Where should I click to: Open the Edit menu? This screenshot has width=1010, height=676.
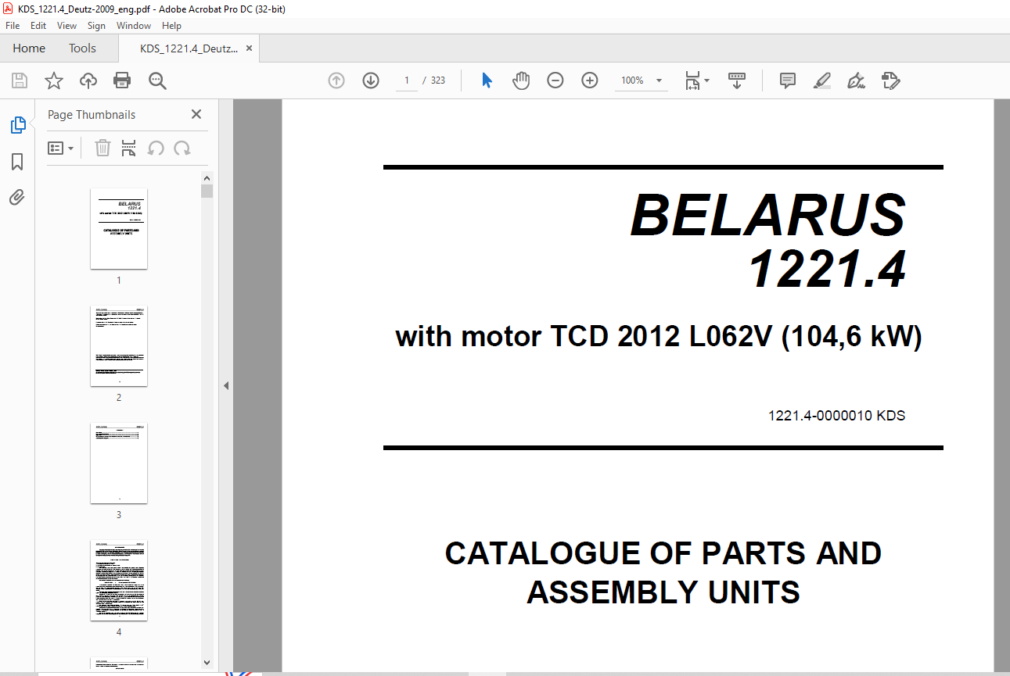click(x=38, y=26)
